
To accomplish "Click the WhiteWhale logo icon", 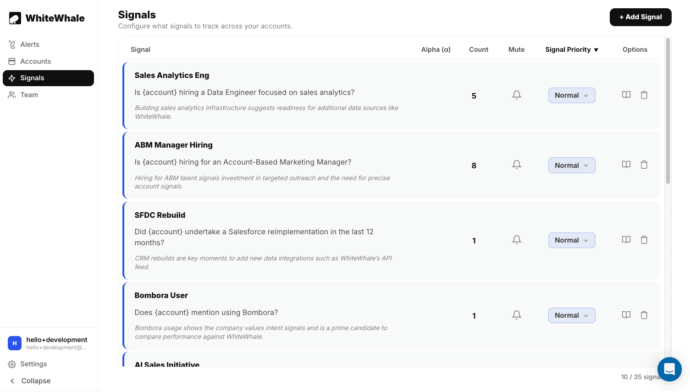I will [15, 18].
